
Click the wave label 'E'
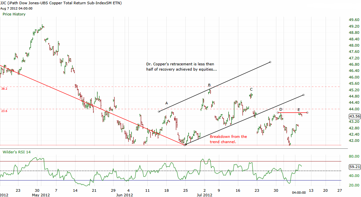(299, 110)
